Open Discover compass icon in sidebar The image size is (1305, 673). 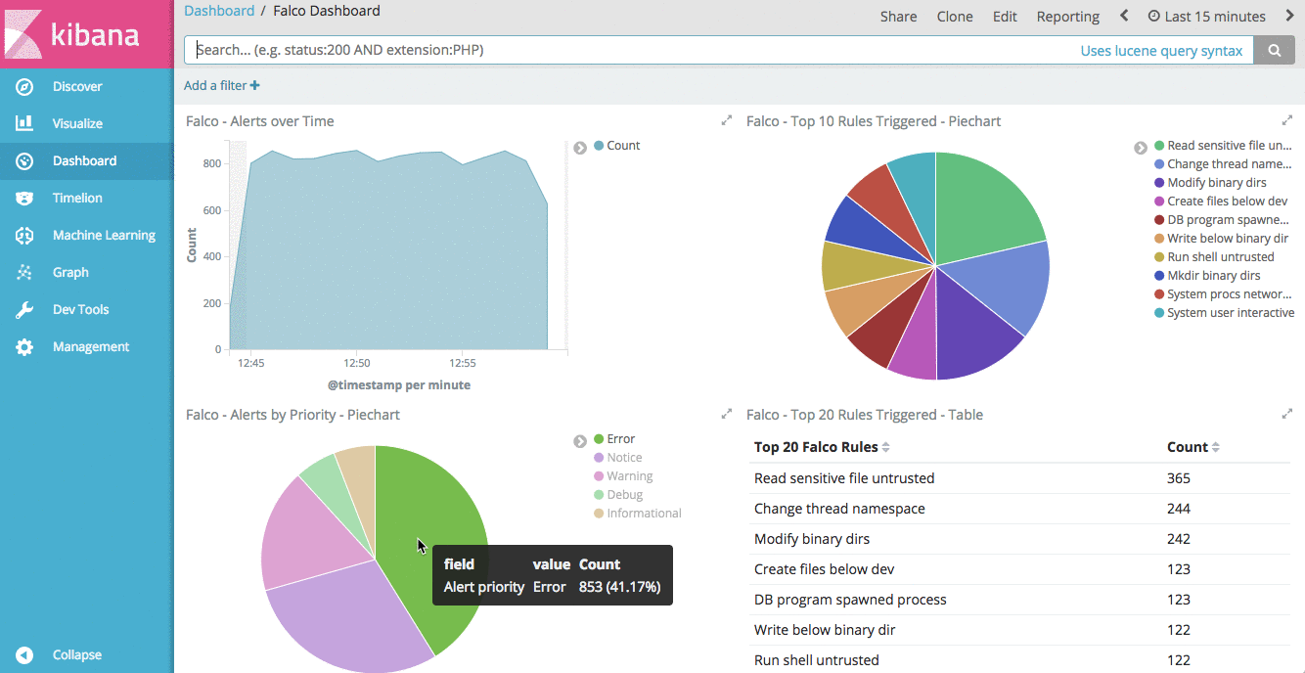pos(24,87)
